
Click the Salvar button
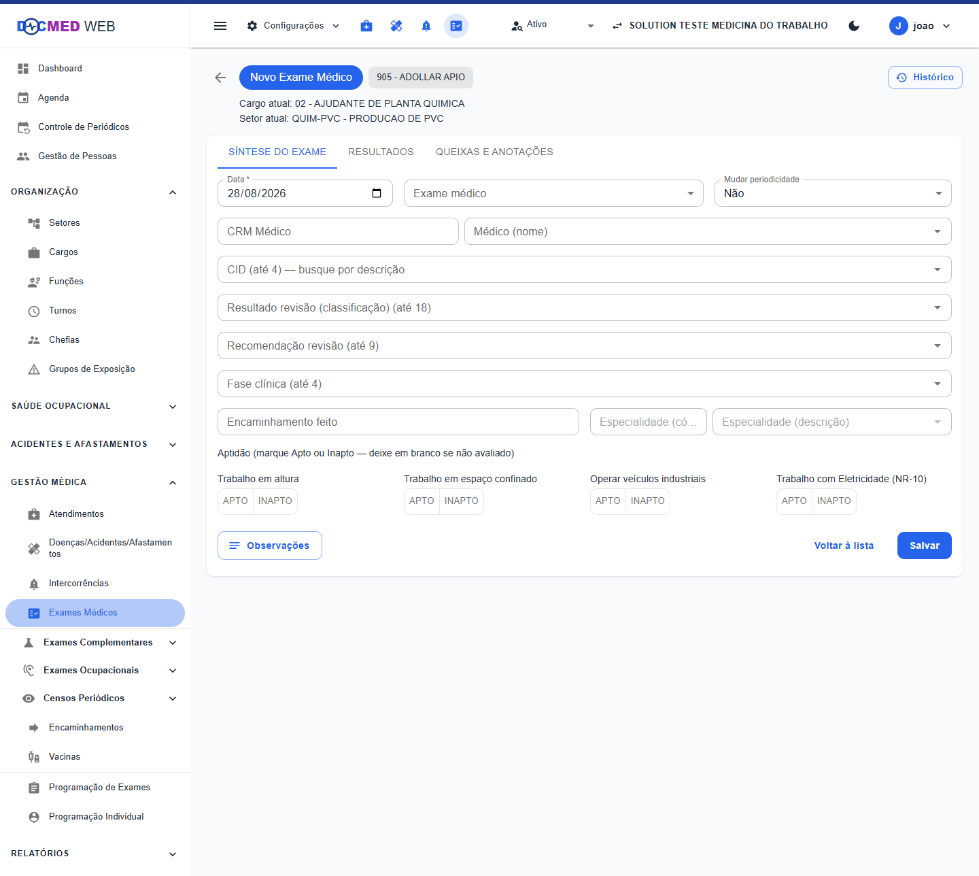click(925, 545)
